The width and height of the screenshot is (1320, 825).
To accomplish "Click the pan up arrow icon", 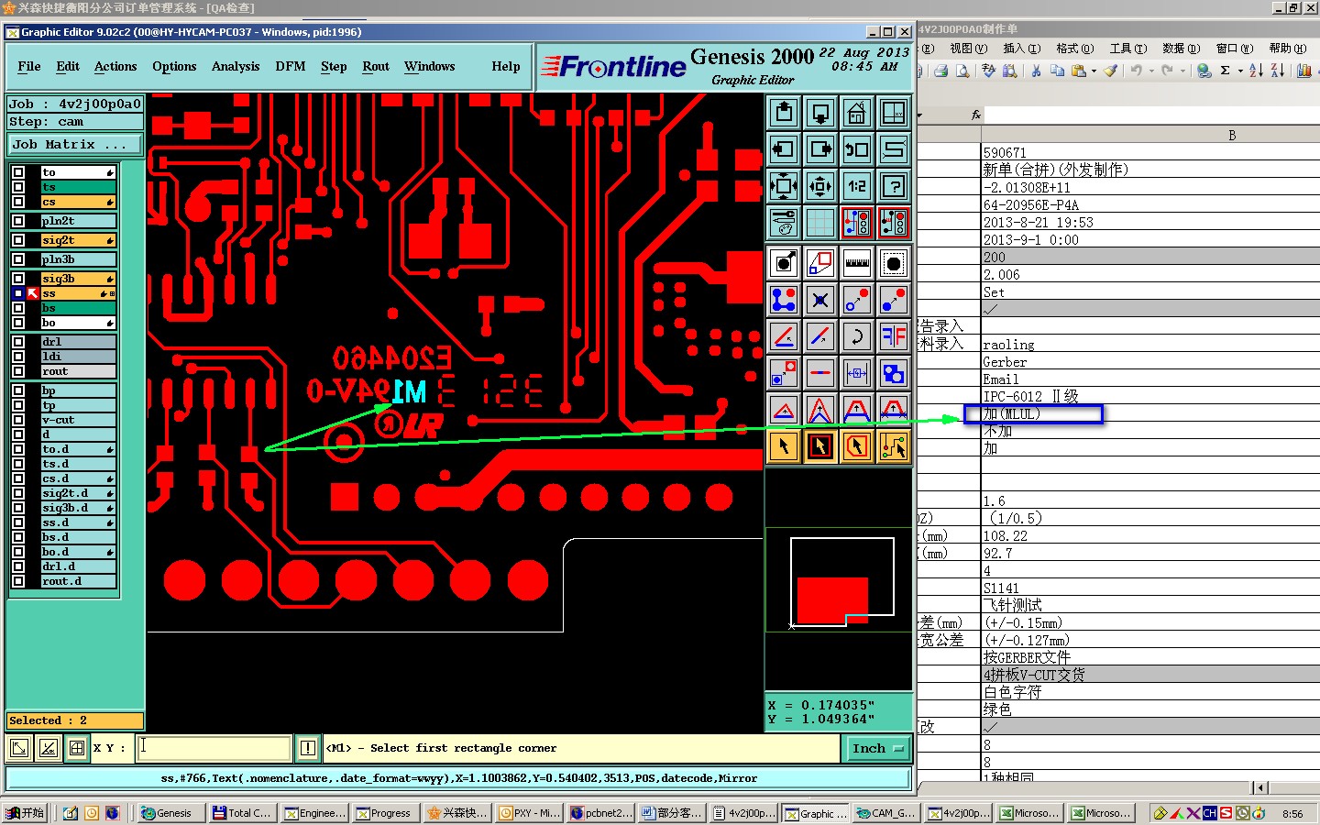I will click(x=784, y=113).
